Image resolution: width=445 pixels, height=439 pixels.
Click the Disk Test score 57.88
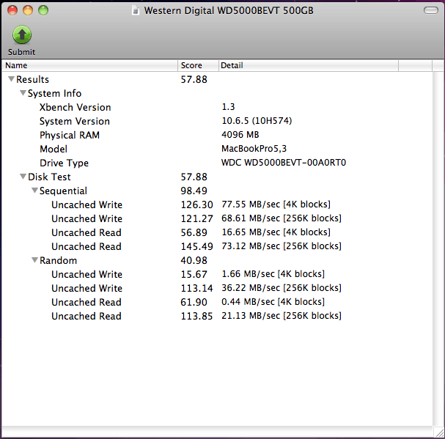click(194, 177)
